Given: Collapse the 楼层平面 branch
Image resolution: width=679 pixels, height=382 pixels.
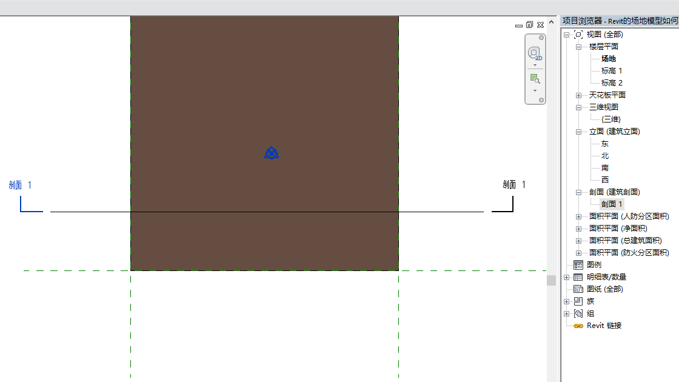Looking at the screenshot, I should point(578,47).
